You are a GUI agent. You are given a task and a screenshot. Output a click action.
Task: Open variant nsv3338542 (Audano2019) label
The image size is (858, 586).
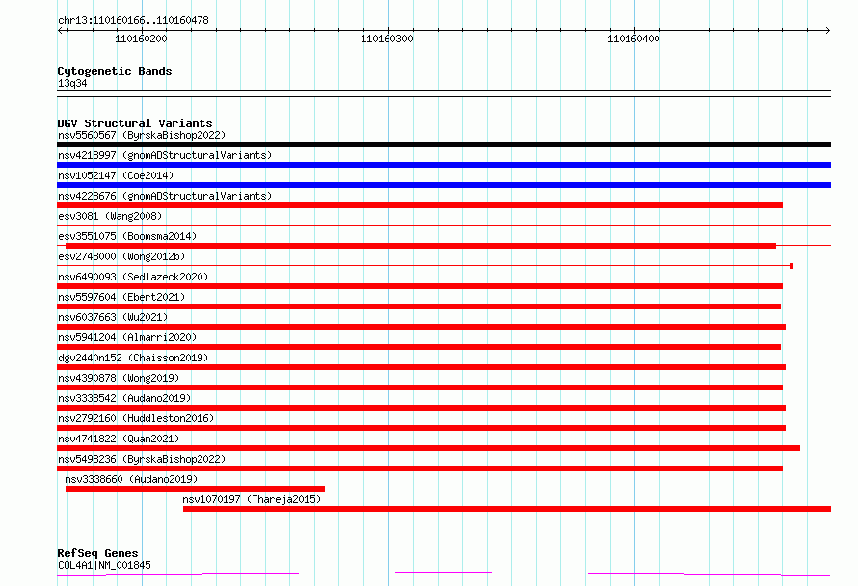pyautogui.click(x=124, y=398)
